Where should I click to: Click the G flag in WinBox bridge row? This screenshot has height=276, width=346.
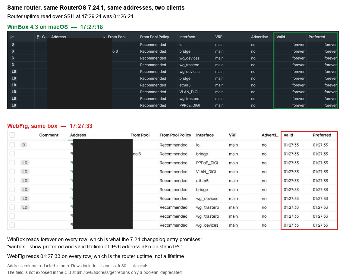pyautogui.click(x=13, y=51)
